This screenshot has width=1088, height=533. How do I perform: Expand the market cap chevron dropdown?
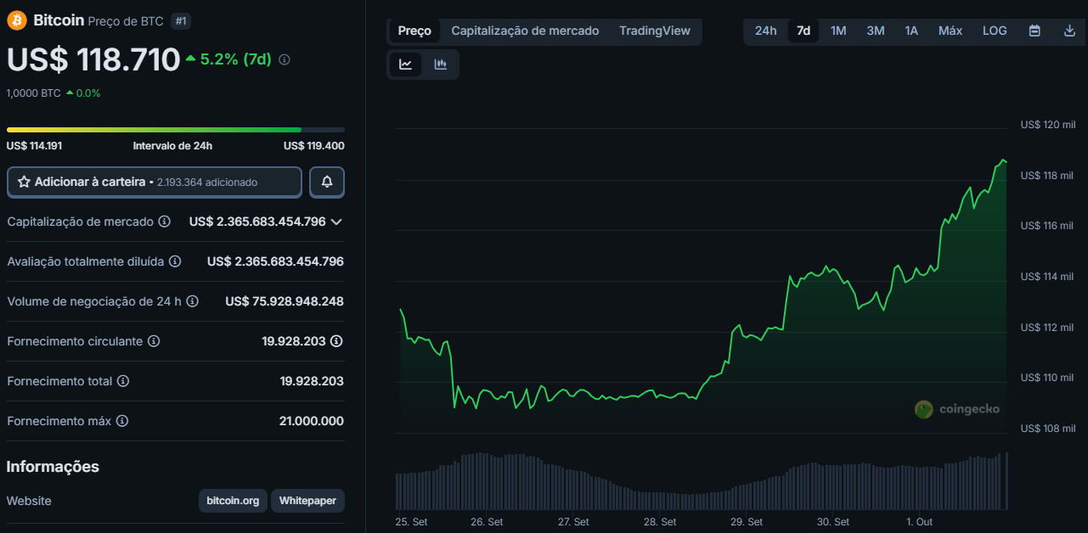click(336, 222)
